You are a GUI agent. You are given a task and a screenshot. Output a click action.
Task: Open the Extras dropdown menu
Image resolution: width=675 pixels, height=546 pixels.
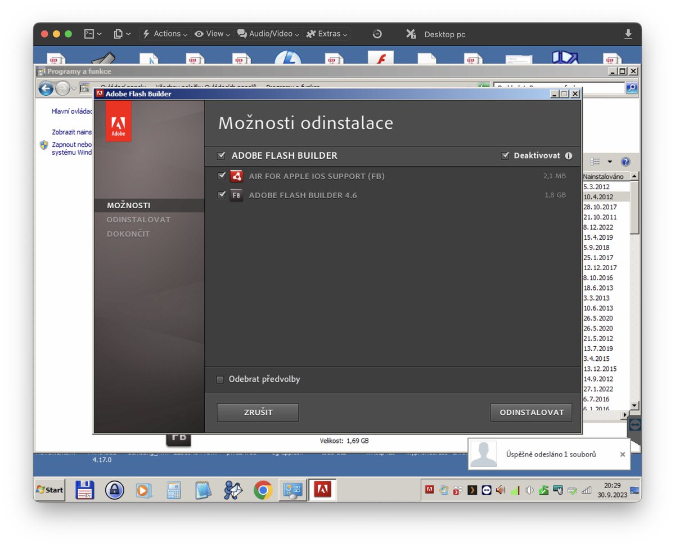tap(327, 34)
